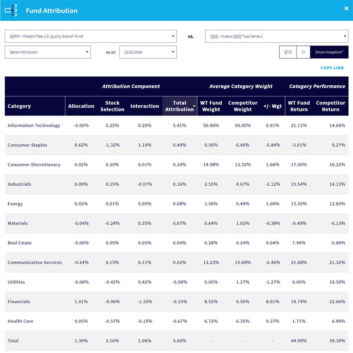Sort by WT Fund Weight column header
Screen dimensions: 353x353
[x=211, y=106]
